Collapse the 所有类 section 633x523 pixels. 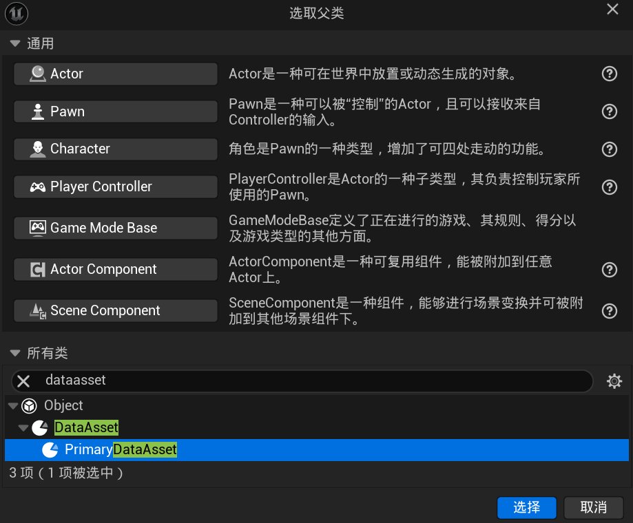(15, 354)
